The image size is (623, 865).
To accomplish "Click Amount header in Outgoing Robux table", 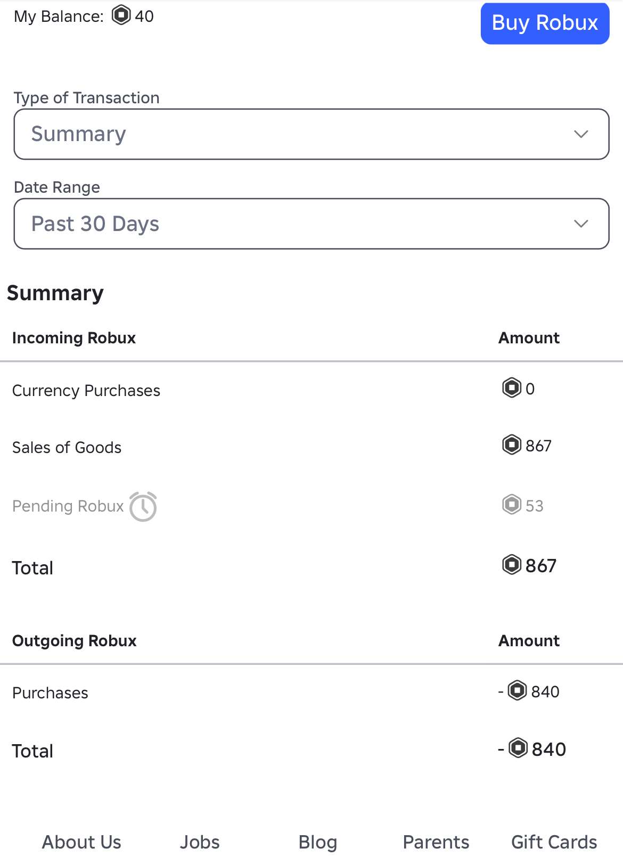I will point(529,641).
